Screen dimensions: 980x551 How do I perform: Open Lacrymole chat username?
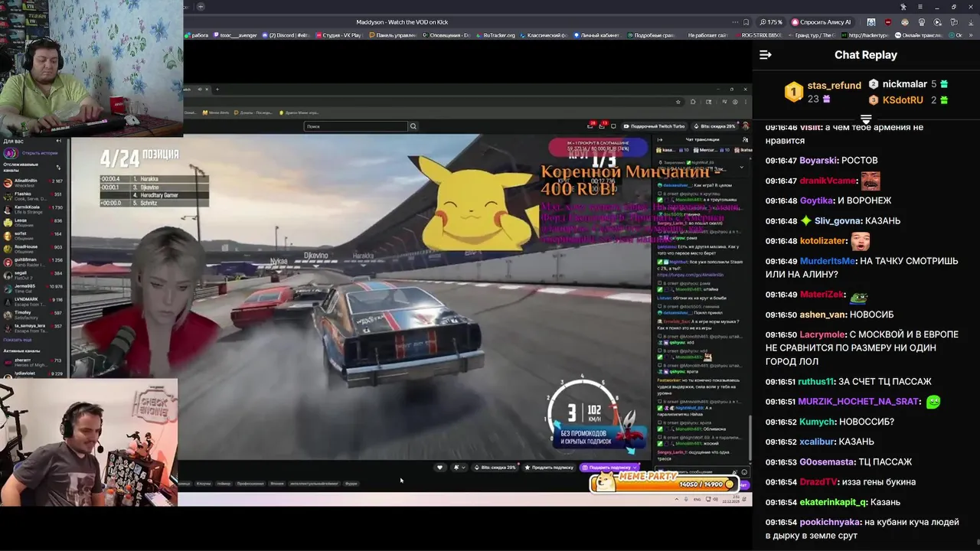tap(822, 334)
